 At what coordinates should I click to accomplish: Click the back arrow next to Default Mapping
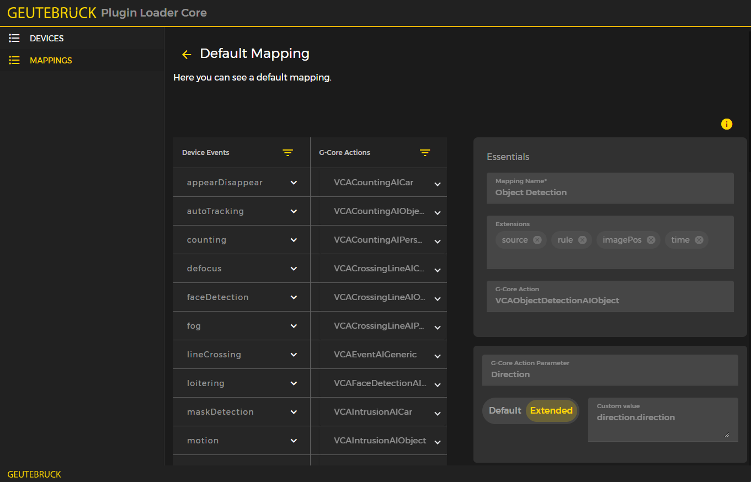click(186, 54)
